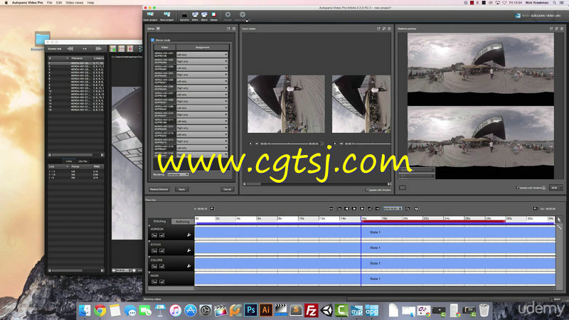Mute the first input video
Screen dimensions: 569x320
(257, 144)
